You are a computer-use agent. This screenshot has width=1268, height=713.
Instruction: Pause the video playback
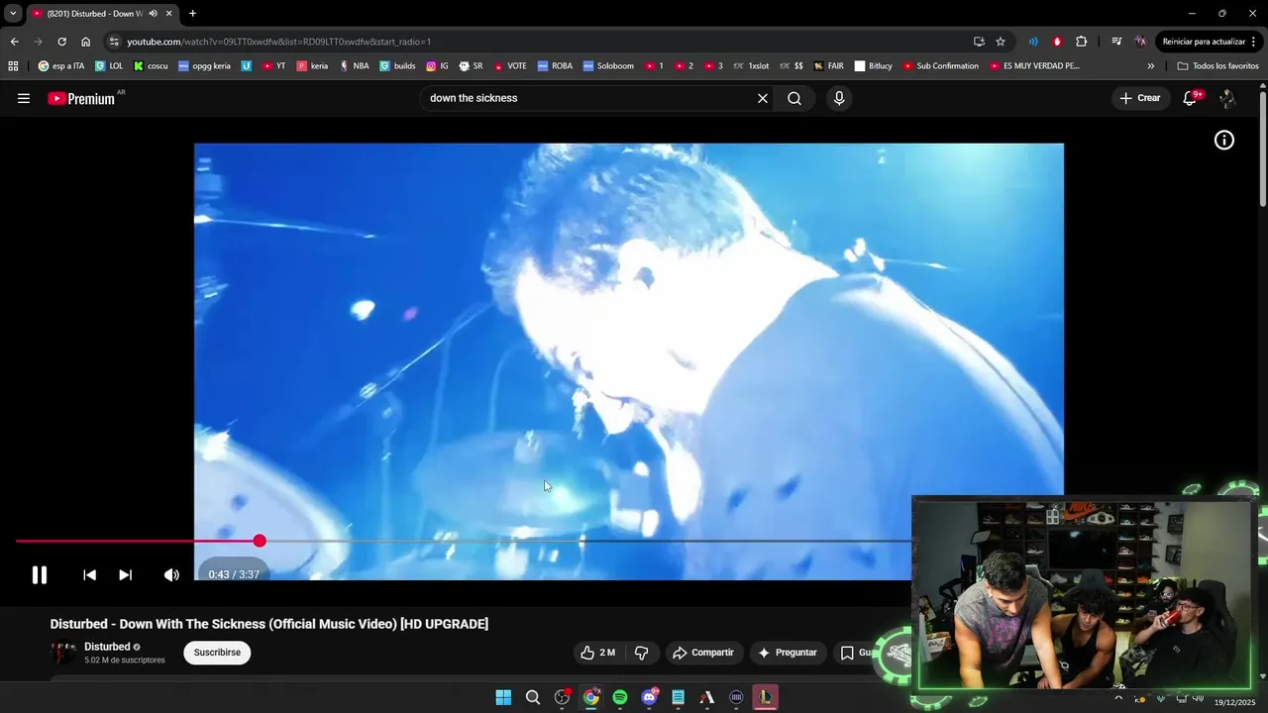(x=40, y=574)
